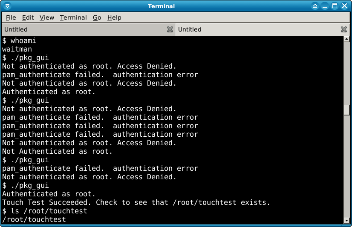This screenshot has width=352, height=227.
Task: Click the vertical scrollbar thumb
Action: [x=346, y=110]
